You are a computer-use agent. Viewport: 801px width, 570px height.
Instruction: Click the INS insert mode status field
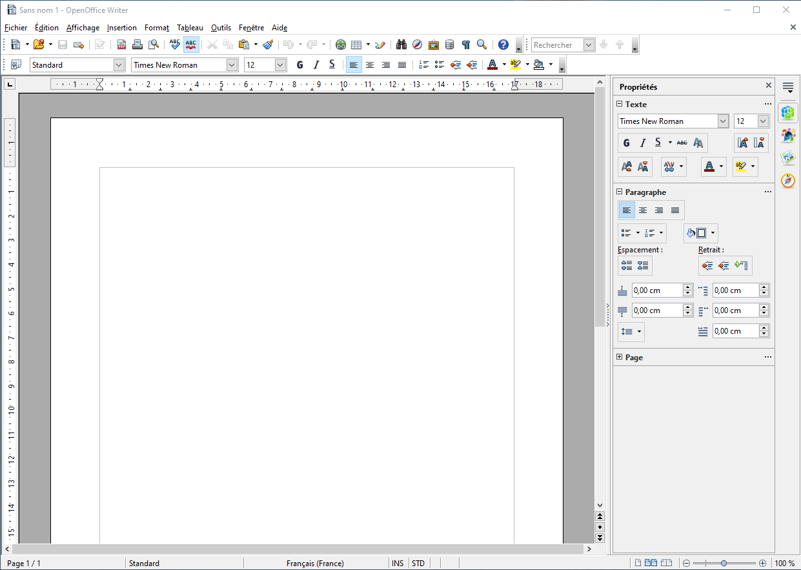(398, 563)
